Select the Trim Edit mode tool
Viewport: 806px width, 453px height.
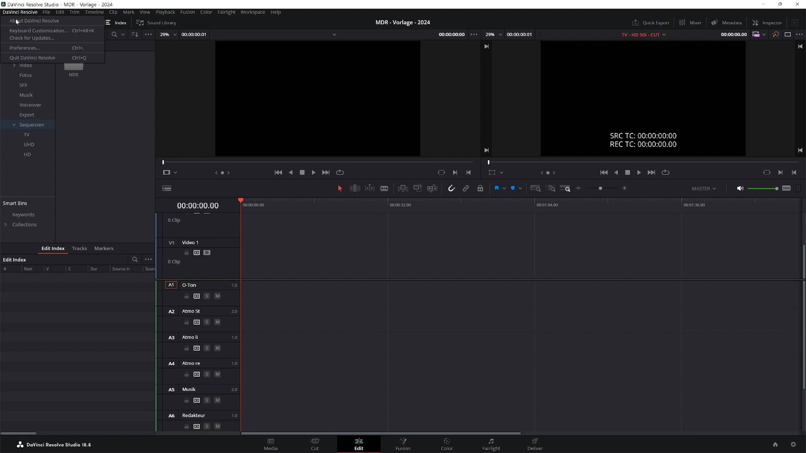click(x=355, y=188)
